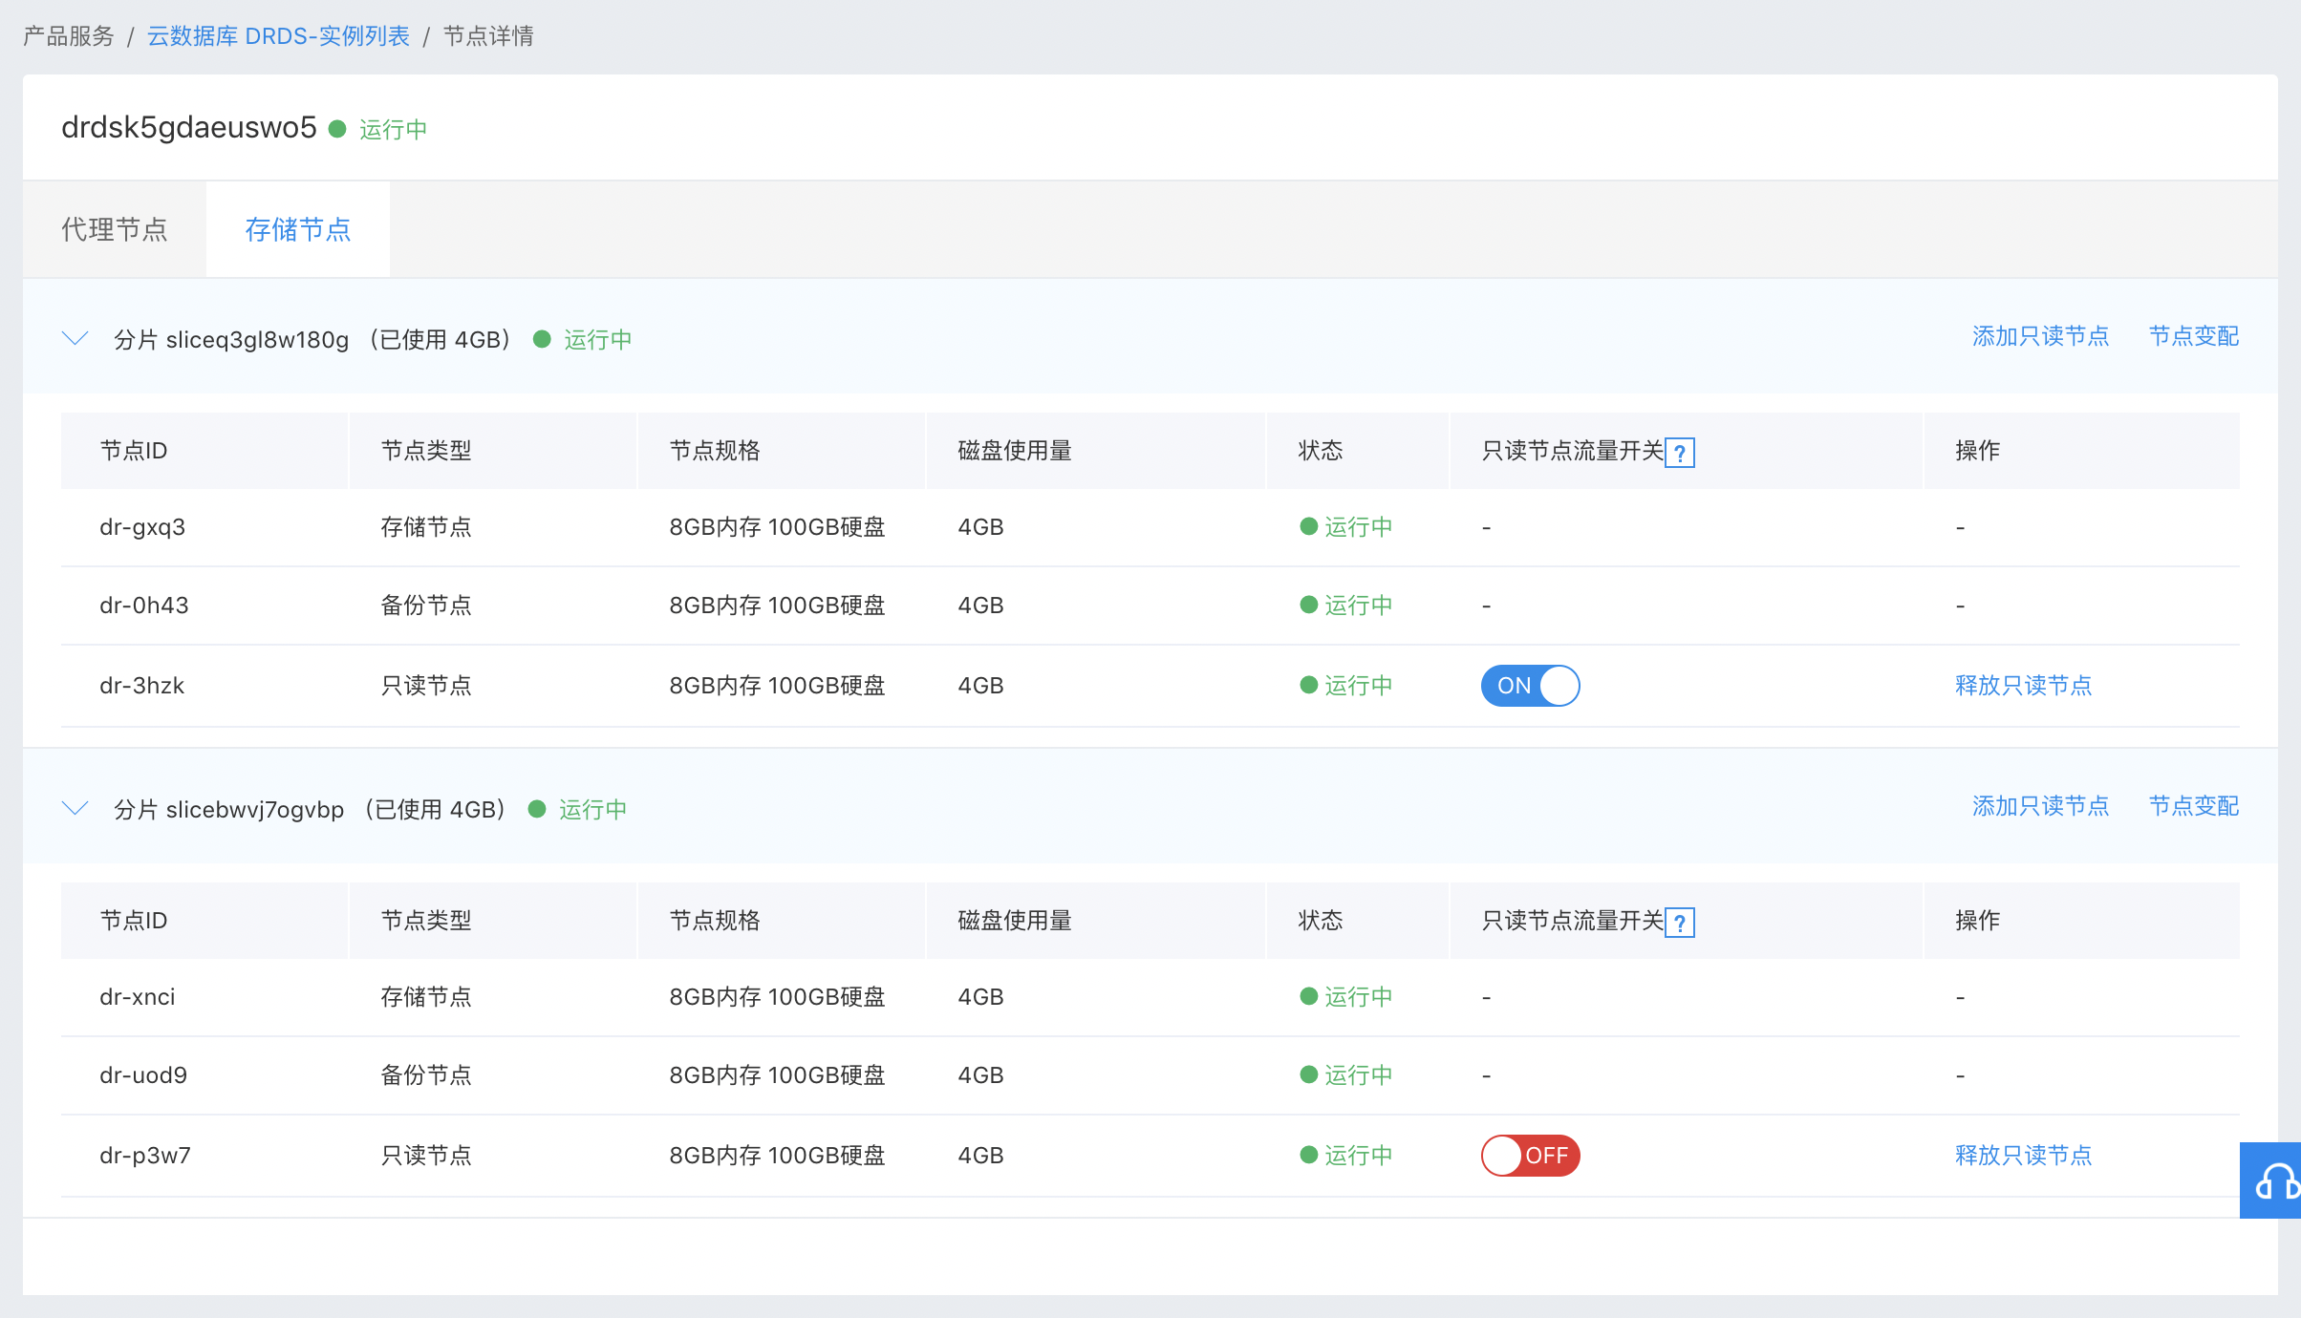Click green status dot beside instance name drdsk5gdaeuswo5
This screenshot has height=1318, width=2301.
337,129
